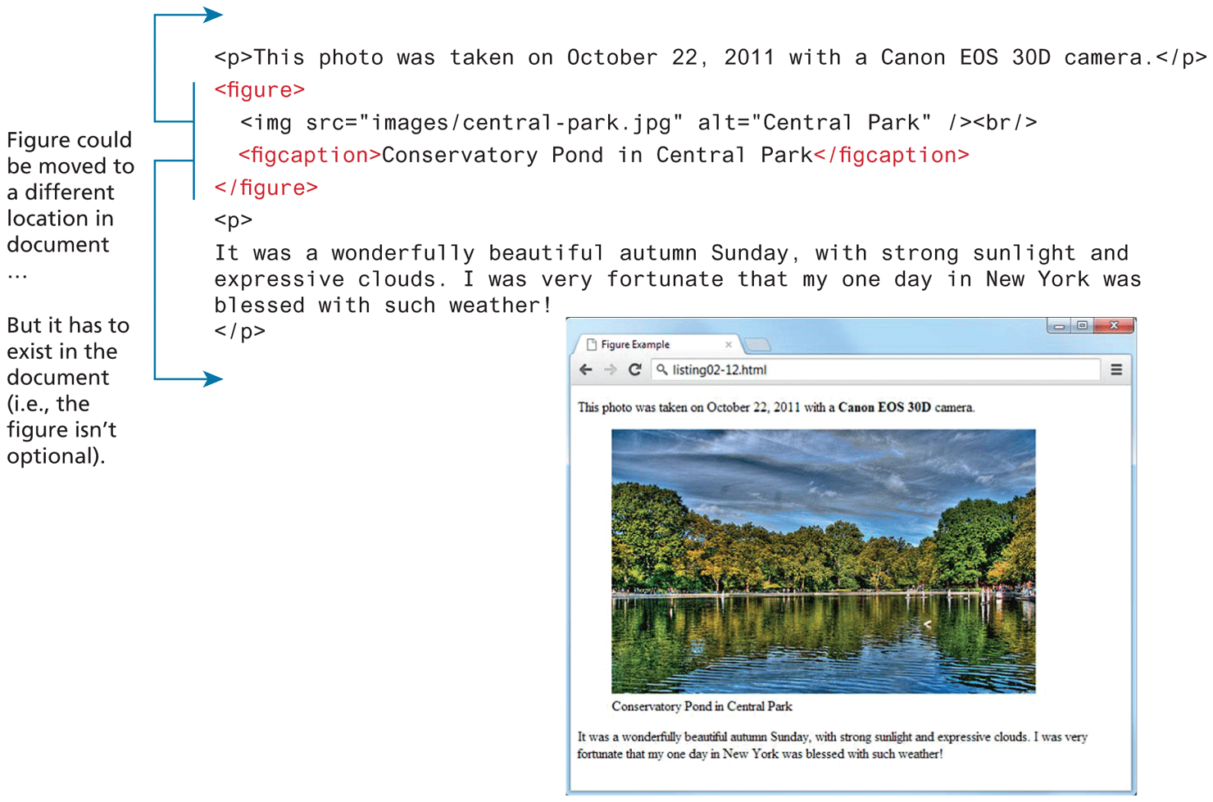Select the Figure Example tab

647,345
